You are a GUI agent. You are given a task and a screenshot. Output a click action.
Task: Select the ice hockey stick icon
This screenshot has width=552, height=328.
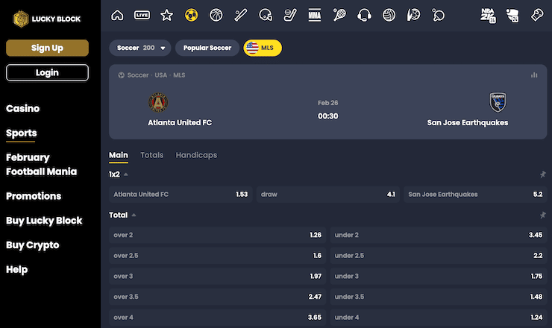tap(290, 15)
